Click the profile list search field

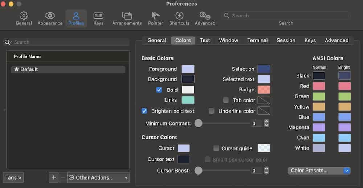click(66, 42)
